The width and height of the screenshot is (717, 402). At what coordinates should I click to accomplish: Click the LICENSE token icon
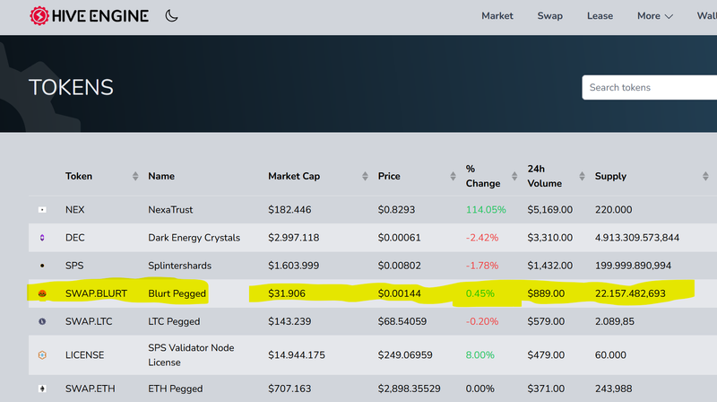pos(42,355)
